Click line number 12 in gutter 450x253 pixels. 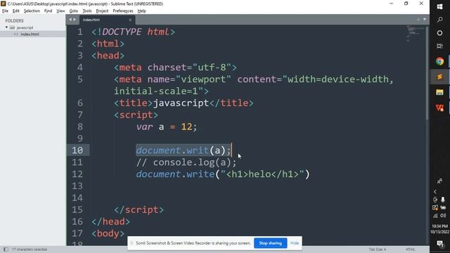(x=77, y=174)
